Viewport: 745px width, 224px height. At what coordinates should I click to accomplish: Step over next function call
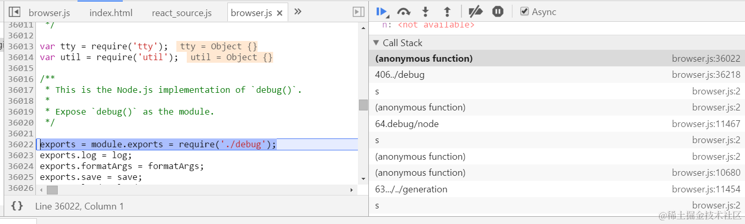tap(404, 11)
